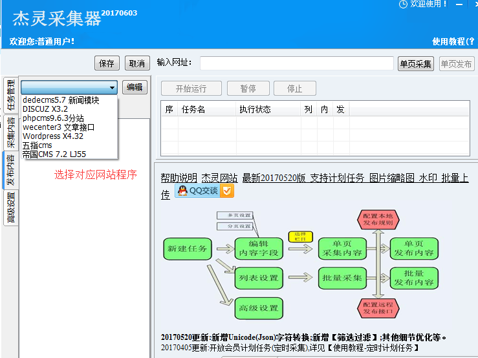Focus the 输入网址 input field
The height and width of the screenshot is (358, 478).
coord(297,63)
